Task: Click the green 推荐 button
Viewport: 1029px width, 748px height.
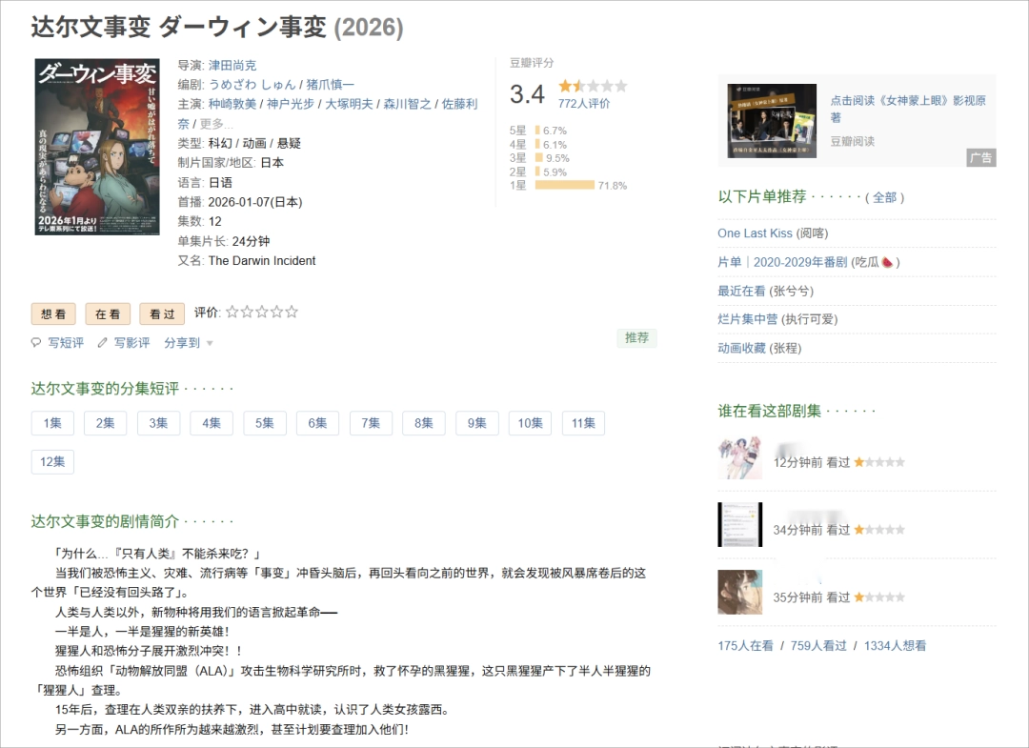Action: pos(636,338)
